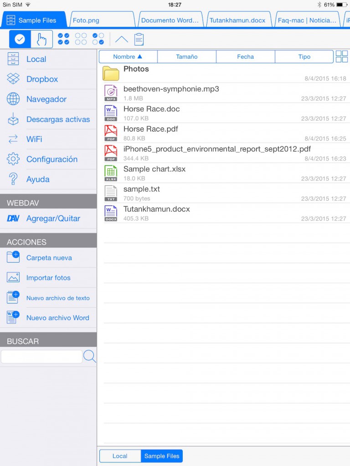Screen dimensions: 350x466
Task: Open beethoven-symphonie.mp3 file
Action: click(x=224, y=93)
